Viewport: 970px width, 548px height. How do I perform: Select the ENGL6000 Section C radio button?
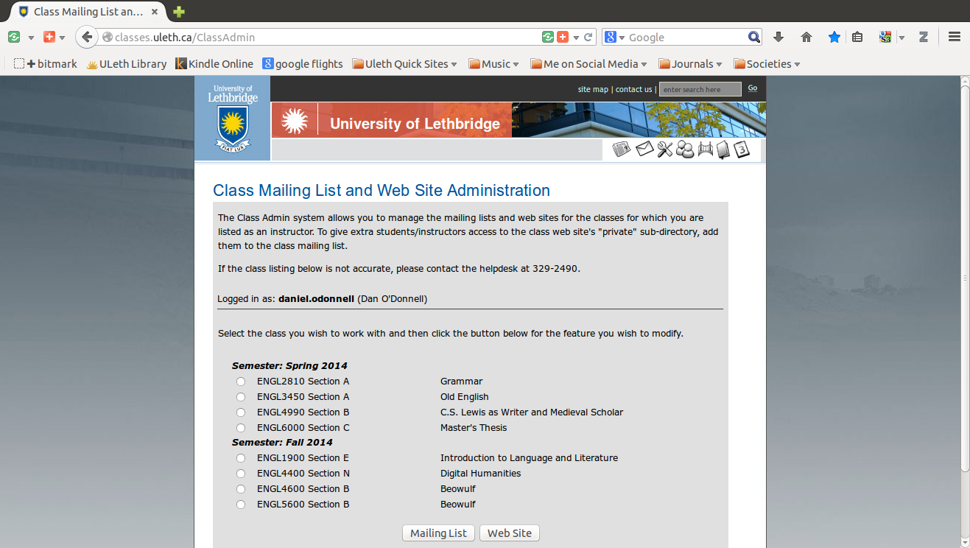pyautogui.click(x=241, y=428)
